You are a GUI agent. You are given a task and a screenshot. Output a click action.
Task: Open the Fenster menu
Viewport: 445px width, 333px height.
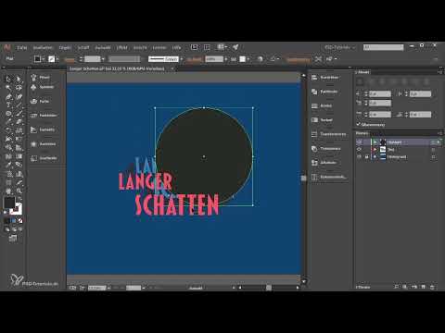coord(159,47)
